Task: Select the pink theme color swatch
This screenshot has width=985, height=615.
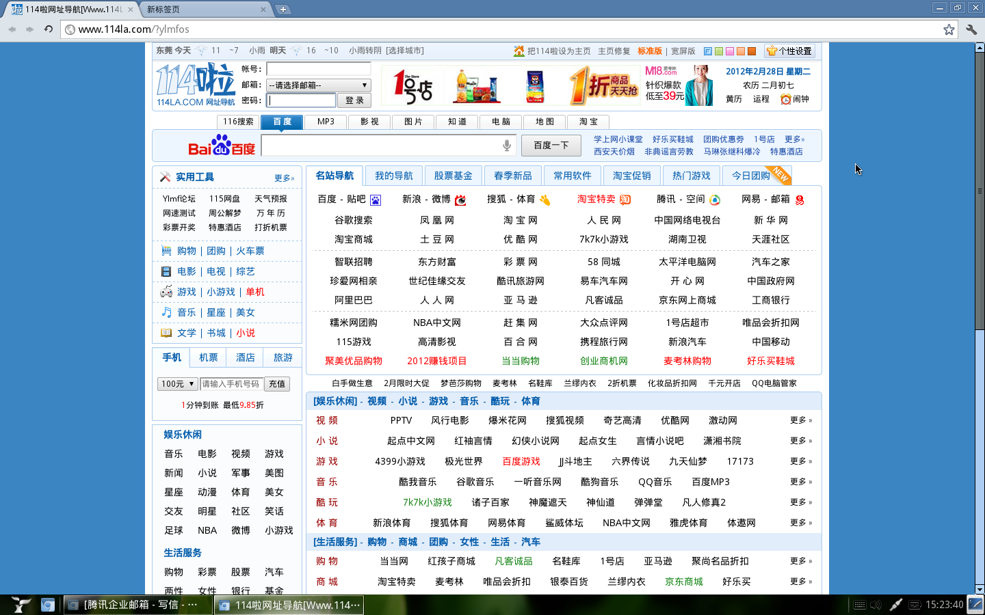Action: pyautogui.click(x=730, y=51)
